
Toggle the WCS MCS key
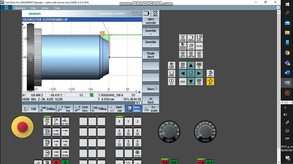click(138, 153)
